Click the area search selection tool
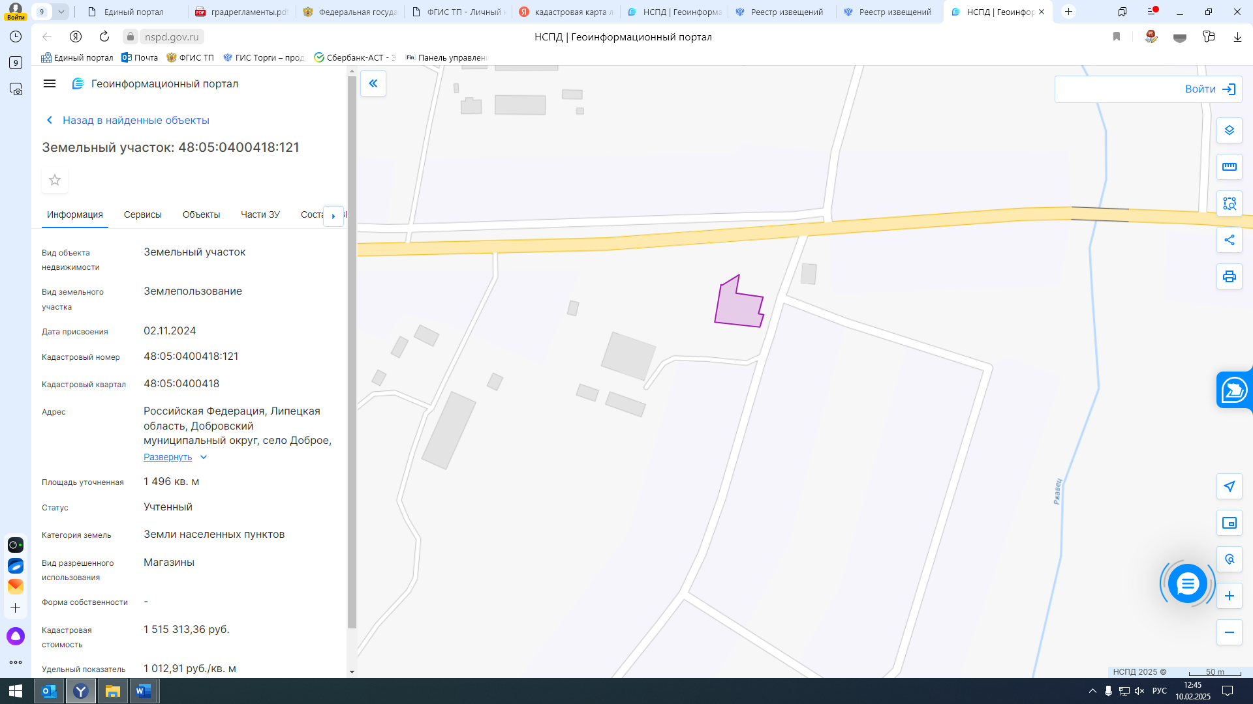This screenshot has height=704, width=1253. point(1229,203)
